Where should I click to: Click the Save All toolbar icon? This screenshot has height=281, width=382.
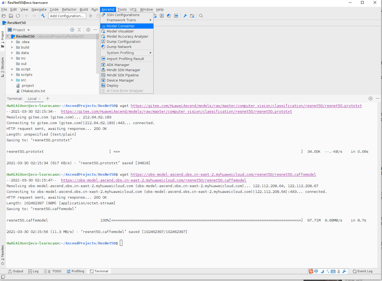[11, 16]
